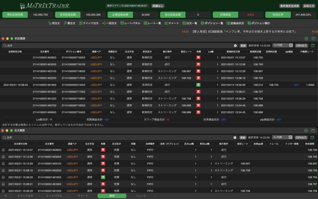Check the box for order 2114100001461903

tap(3, 177)
